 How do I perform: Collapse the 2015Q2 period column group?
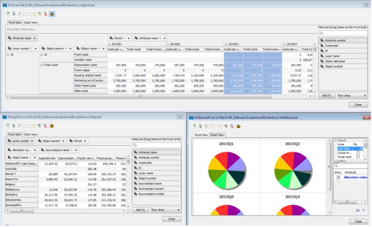(168, 44)
